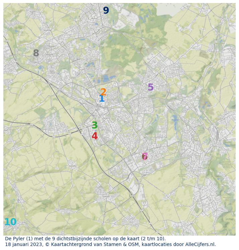Select the dark blue number 9 marker
The width and height of the screenshot is (239, 250).
coord(106,11)
